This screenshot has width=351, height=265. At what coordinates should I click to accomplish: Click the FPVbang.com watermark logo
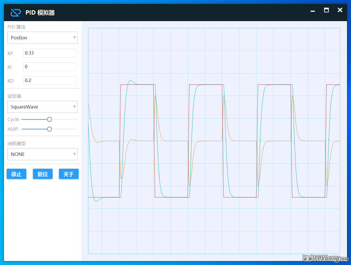click(x=326, y=258)
